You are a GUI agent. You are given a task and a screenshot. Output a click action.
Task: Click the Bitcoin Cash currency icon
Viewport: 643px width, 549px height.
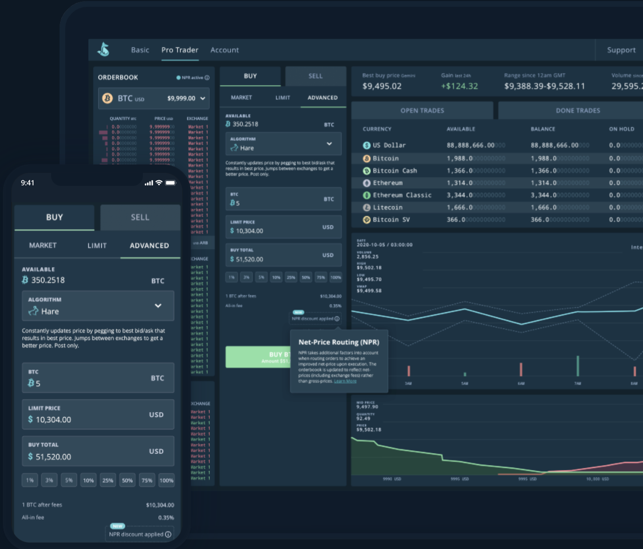pyautogui.click(x=367, y=171)
